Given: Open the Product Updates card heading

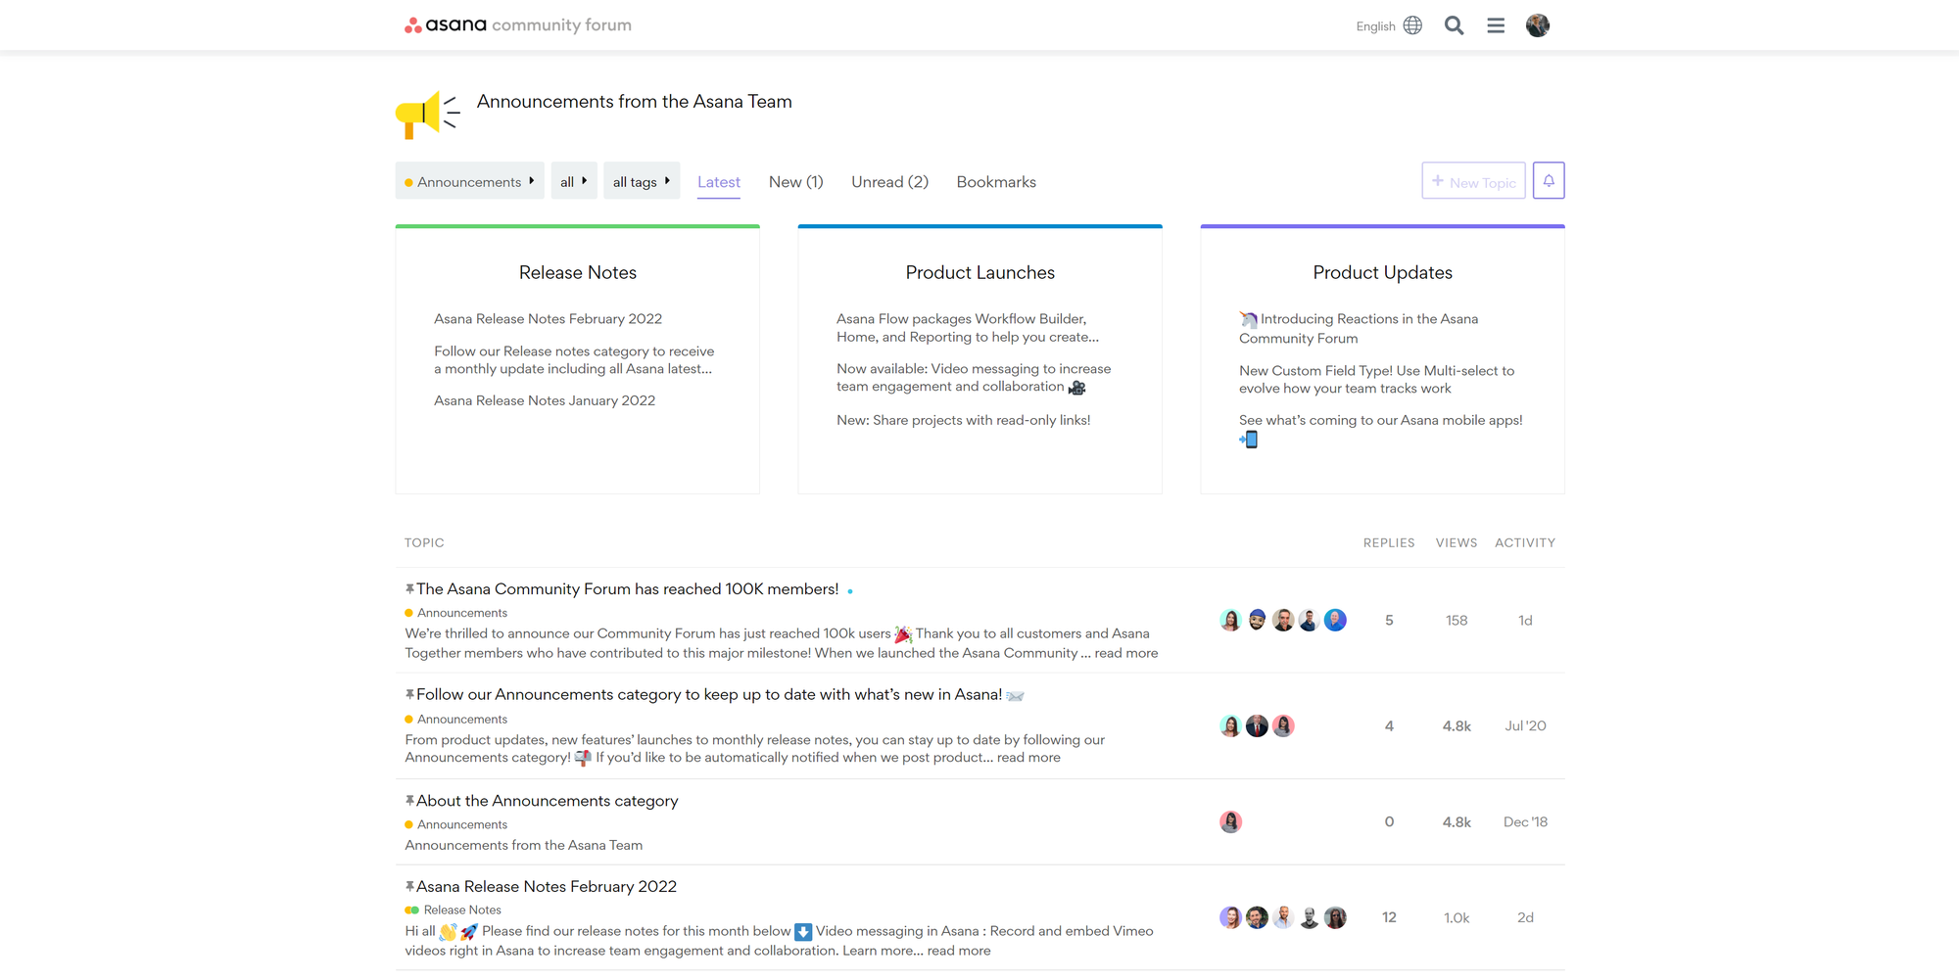Looking at the screenshot, I should (1382, 272).
